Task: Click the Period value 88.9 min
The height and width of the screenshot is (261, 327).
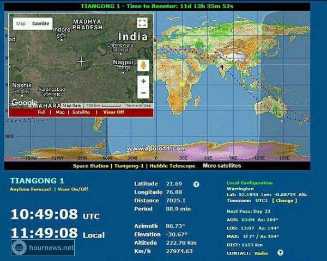Action: [178, 209]
